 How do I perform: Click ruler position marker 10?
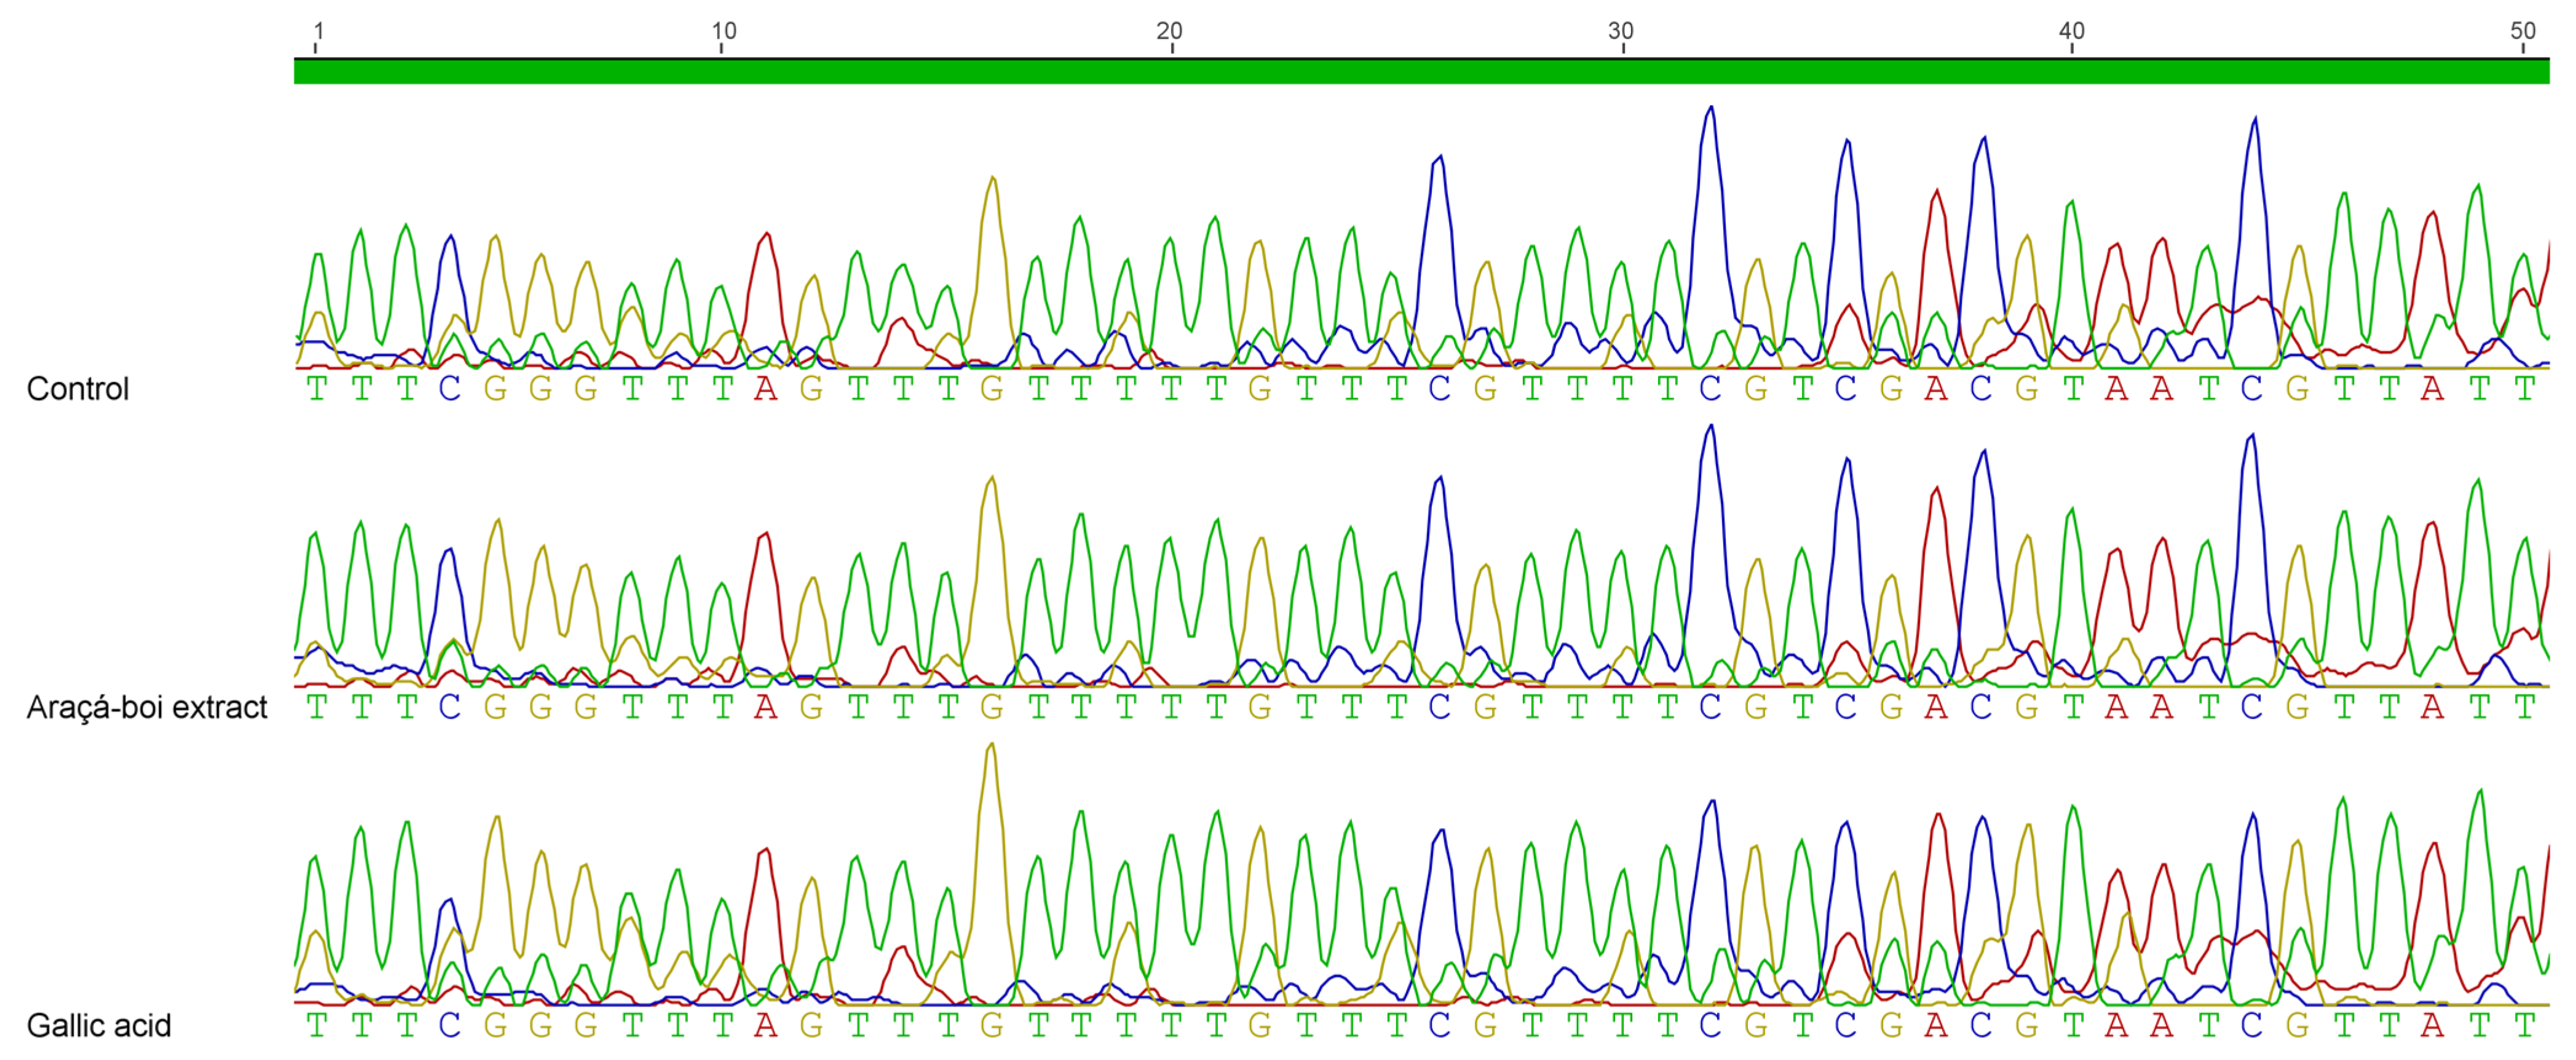pyautogui.click(x=723, y=32)
